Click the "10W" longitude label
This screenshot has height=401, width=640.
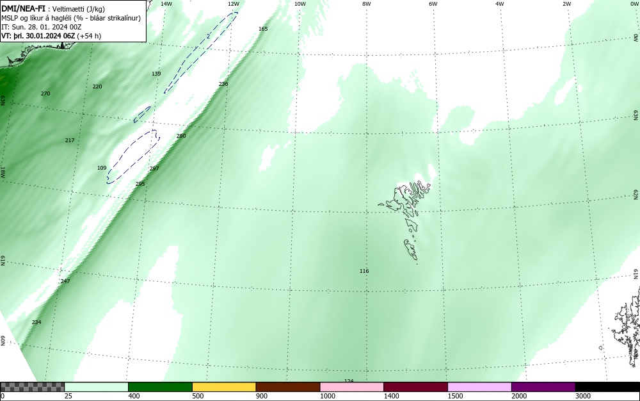click(300, 4)
